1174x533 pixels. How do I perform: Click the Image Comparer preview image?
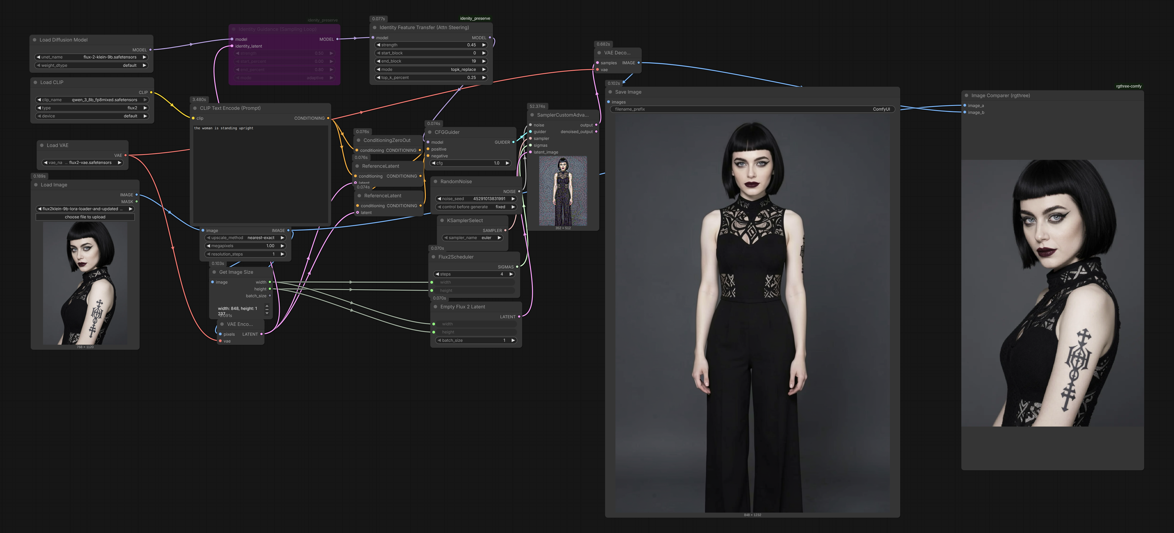pos(1052,293)
